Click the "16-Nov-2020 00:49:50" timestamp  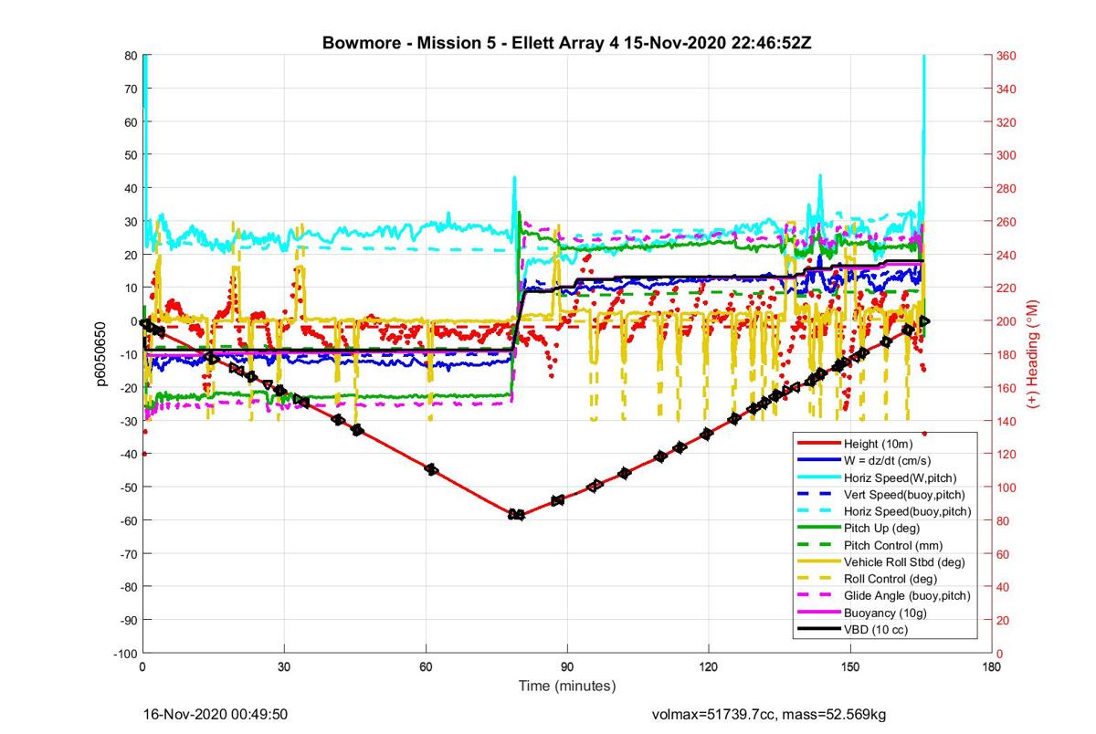(217, 715)
